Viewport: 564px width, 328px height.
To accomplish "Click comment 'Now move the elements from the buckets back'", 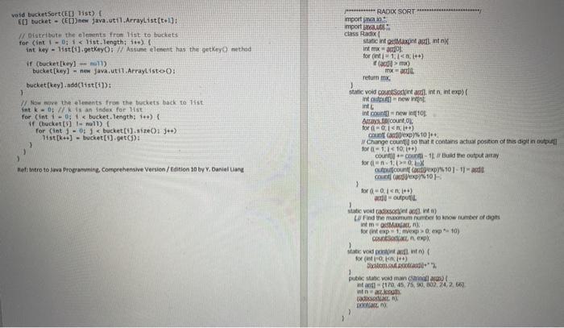I will [x=111, y=102].
